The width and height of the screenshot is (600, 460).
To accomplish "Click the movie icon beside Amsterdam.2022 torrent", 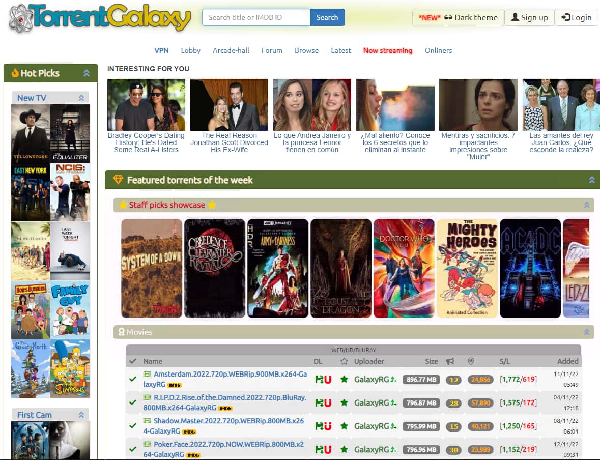I will pyautogui.click(x=147, y=374).
